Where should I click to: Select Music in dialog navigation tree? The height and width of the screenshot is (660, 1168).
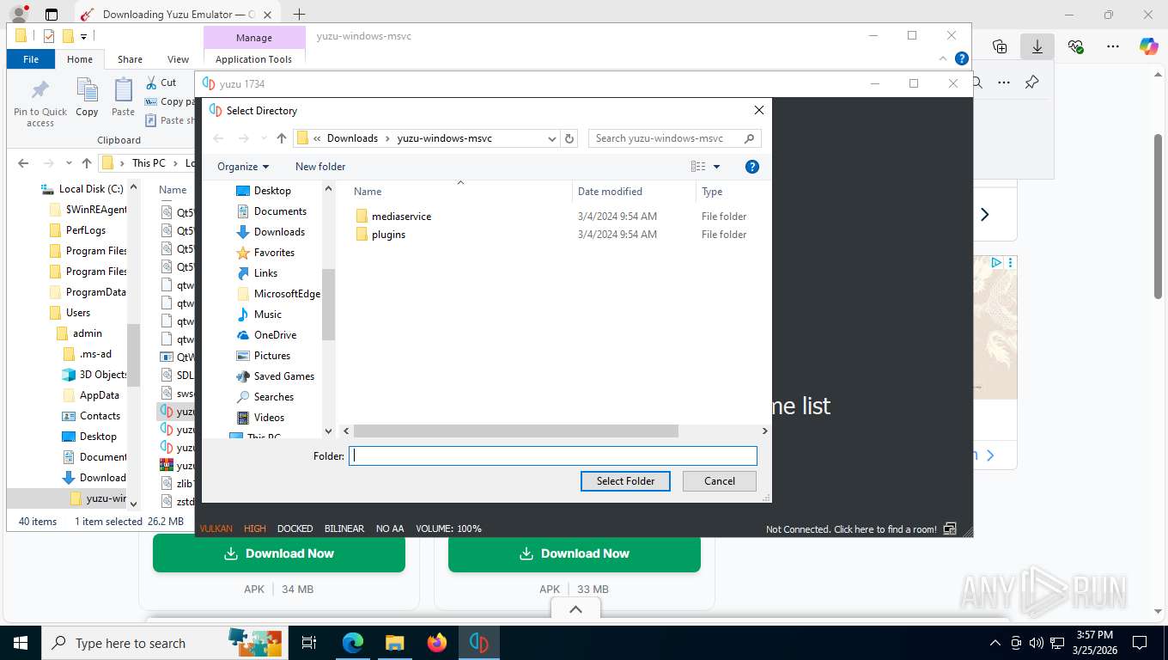[x=268, y=315]
